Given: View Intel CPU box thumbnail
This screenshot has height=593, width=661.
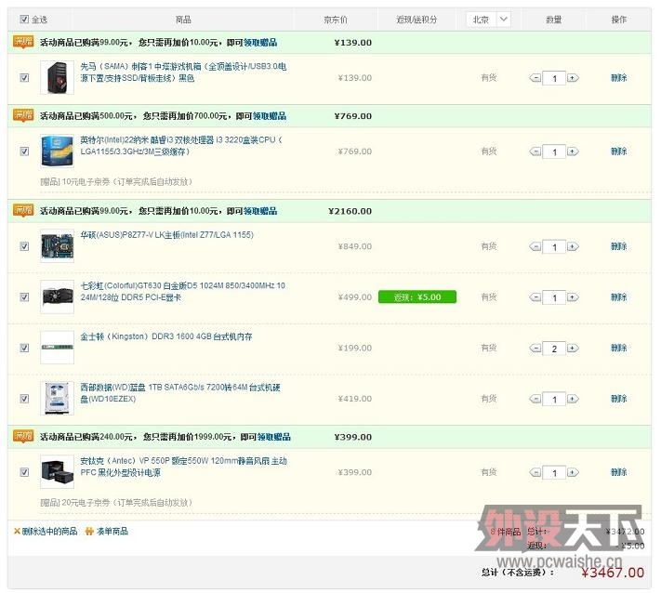Looking at the screenshot, I should coord(57,152).
